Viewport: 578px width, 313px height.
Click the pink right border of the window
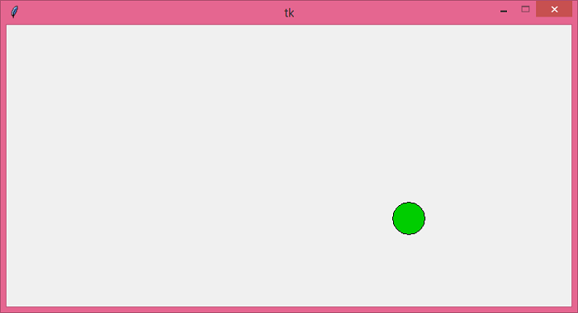tap(575, 166)
